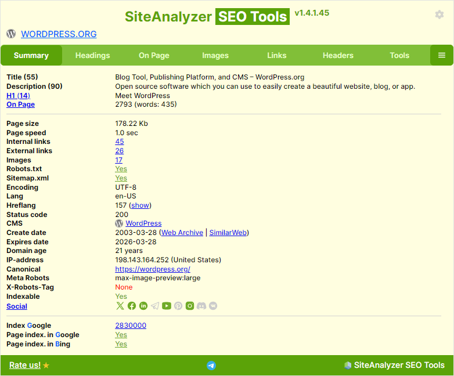Click the star beside Rate us
The height and width of the screenshot is (376, 454).
46,366
